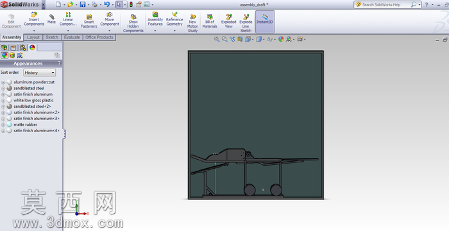Click Reference Geometry tool
Screen dimensions: 449x231
click(174, 19)
